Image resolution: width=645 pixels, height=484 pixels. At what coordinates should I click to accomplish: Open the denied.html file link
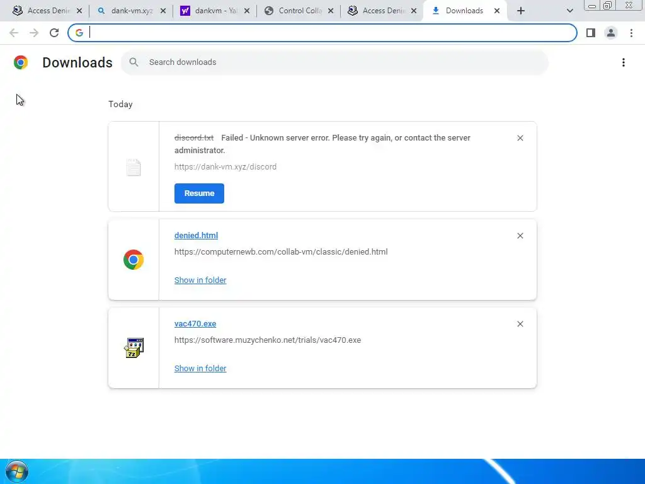(197, 236)
